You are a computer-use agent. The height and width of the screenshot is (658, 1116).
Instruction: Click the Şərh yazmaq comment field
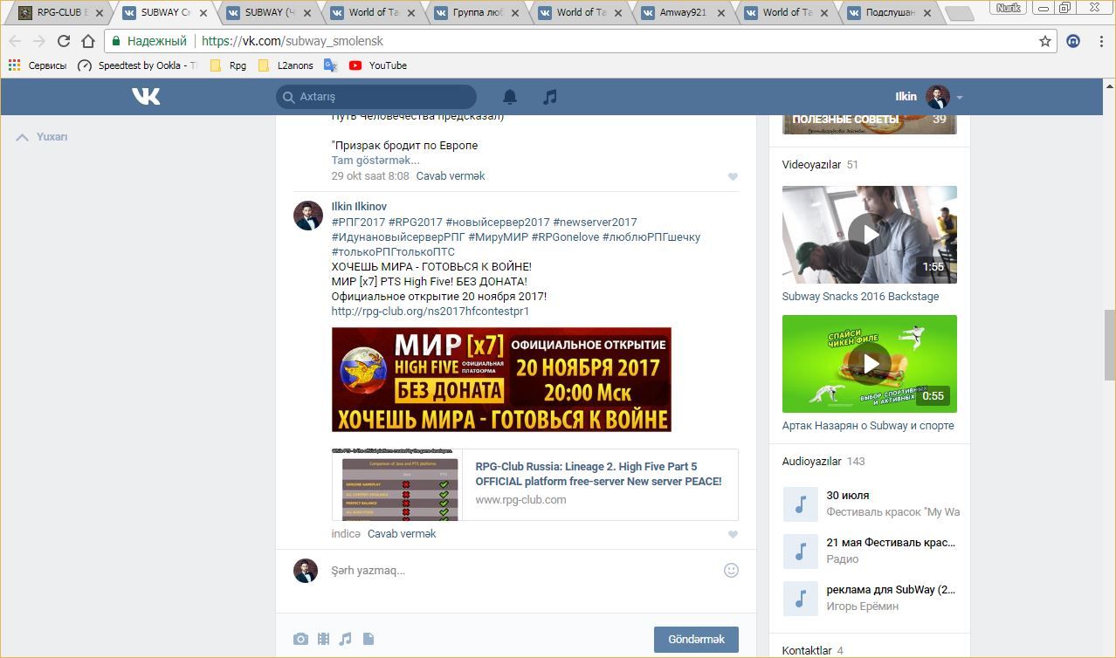pos(515,571)
